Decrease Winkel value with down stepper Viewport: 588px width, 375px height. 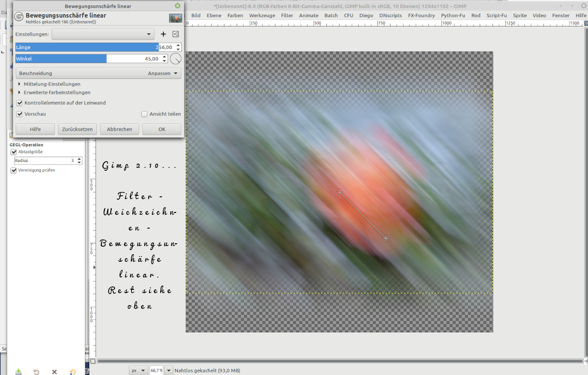tap(164, 61)
